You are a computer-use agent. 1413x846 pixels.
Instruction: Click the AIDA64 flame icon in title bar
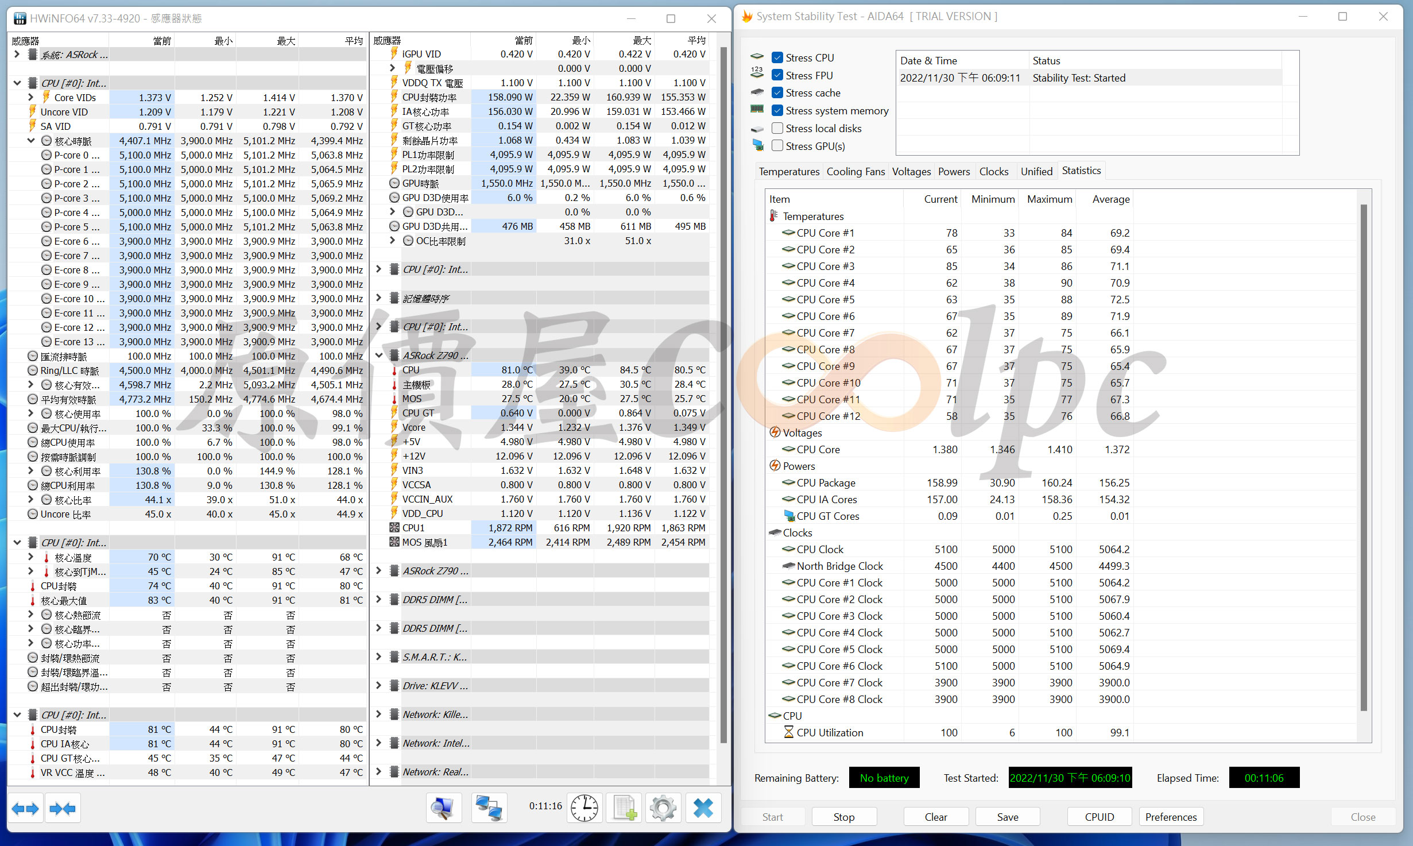pos(747,17)
